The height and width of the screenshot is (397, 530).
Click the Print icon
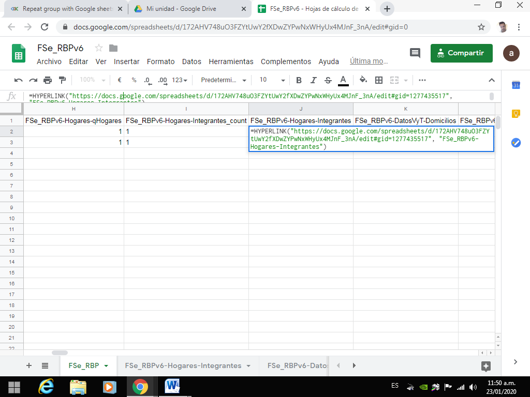coord(48,80)
